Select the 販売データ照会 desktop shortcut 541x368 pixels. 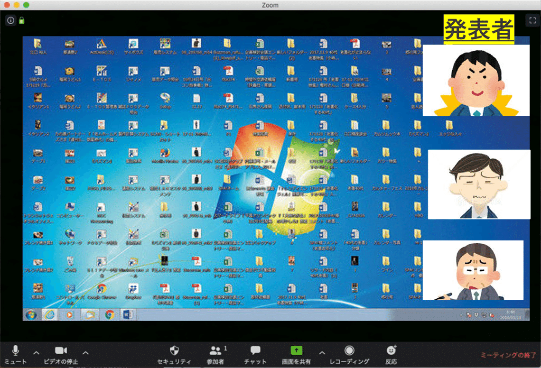pyautogui.click(x=165, y=74)
